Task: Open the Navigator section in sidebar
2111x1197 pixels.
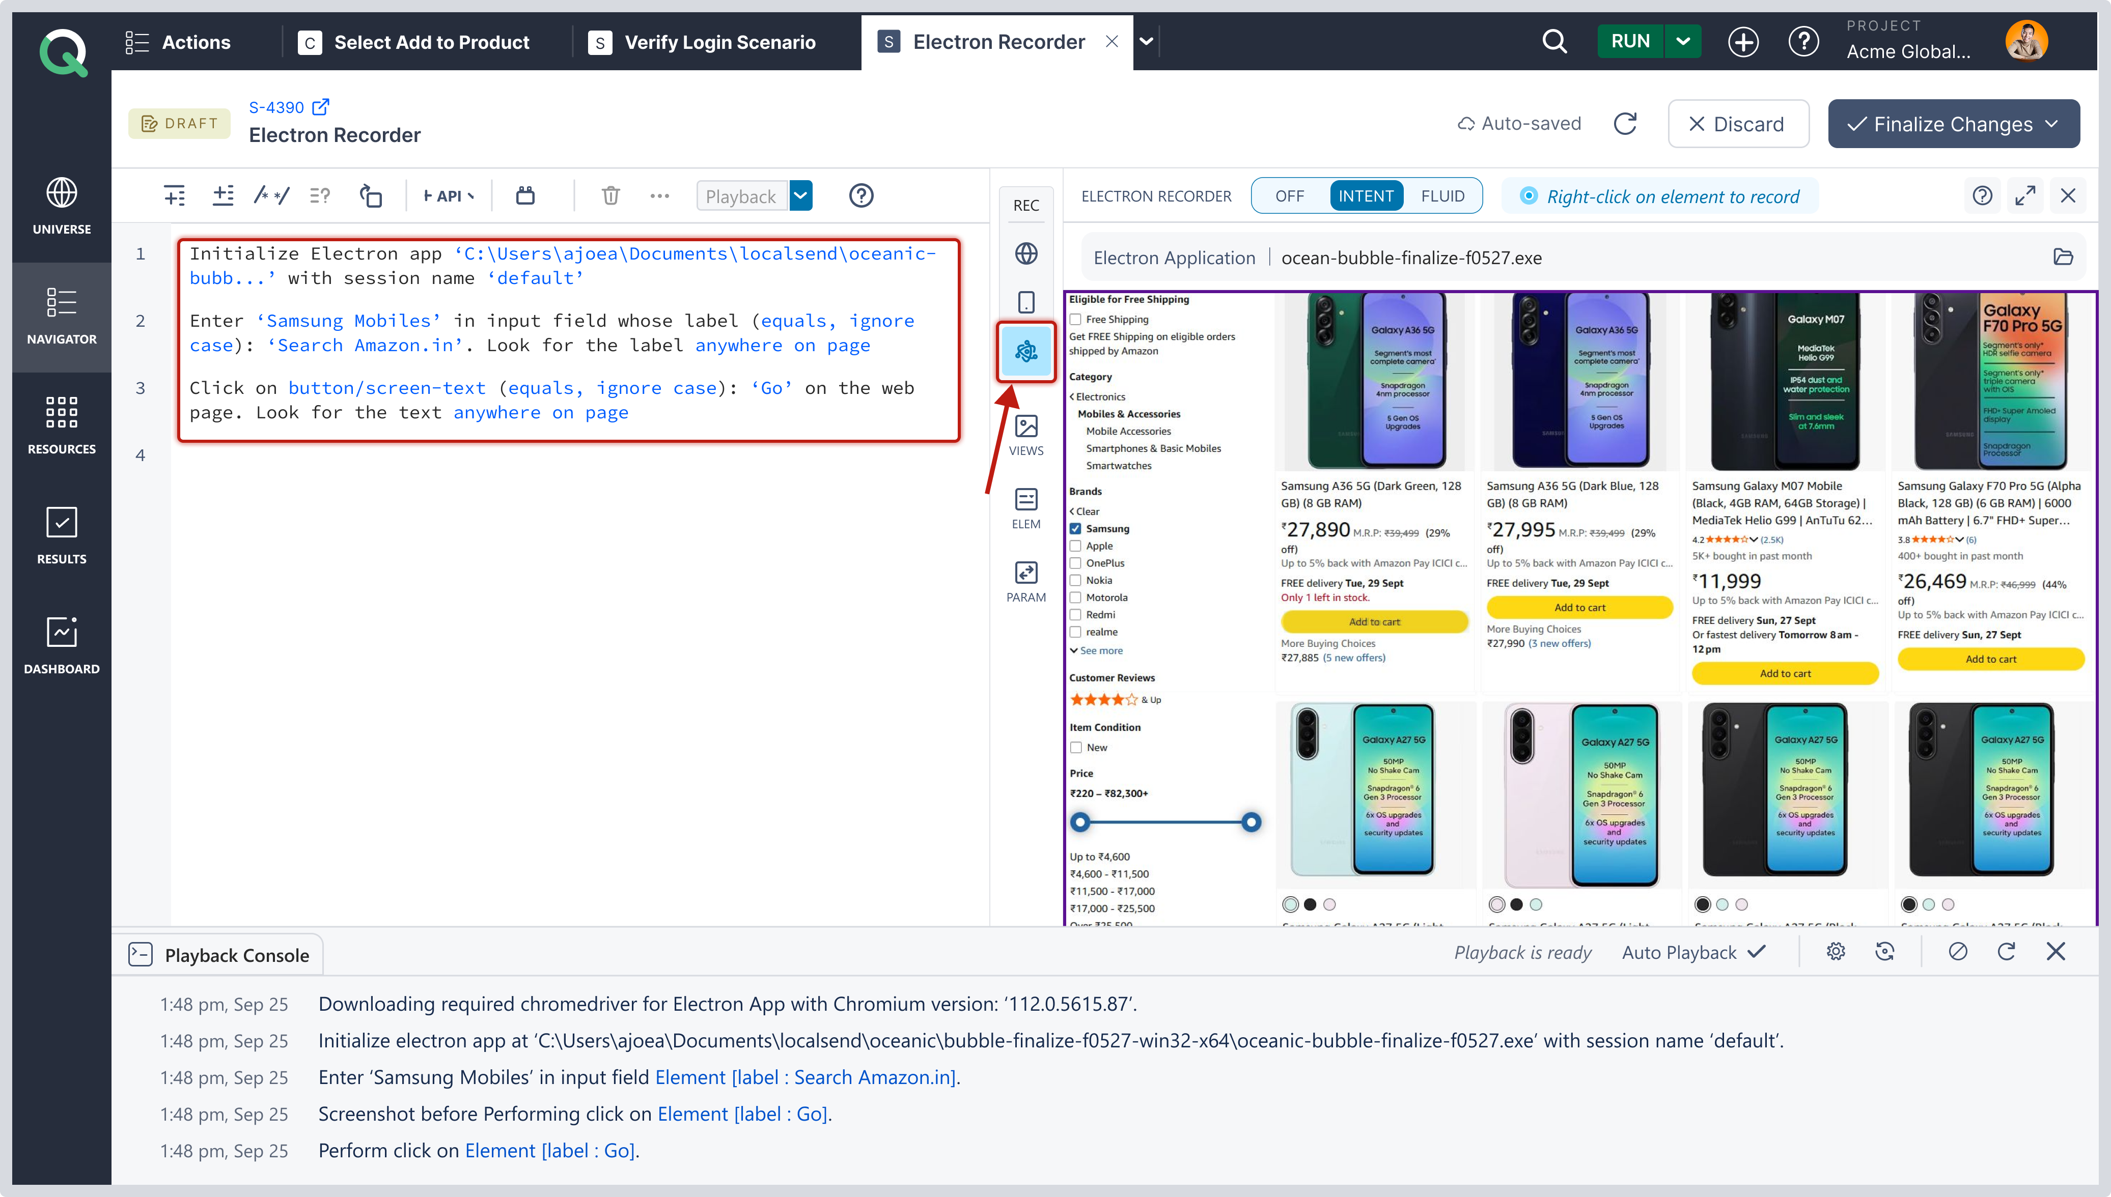Action: (62, 317)
